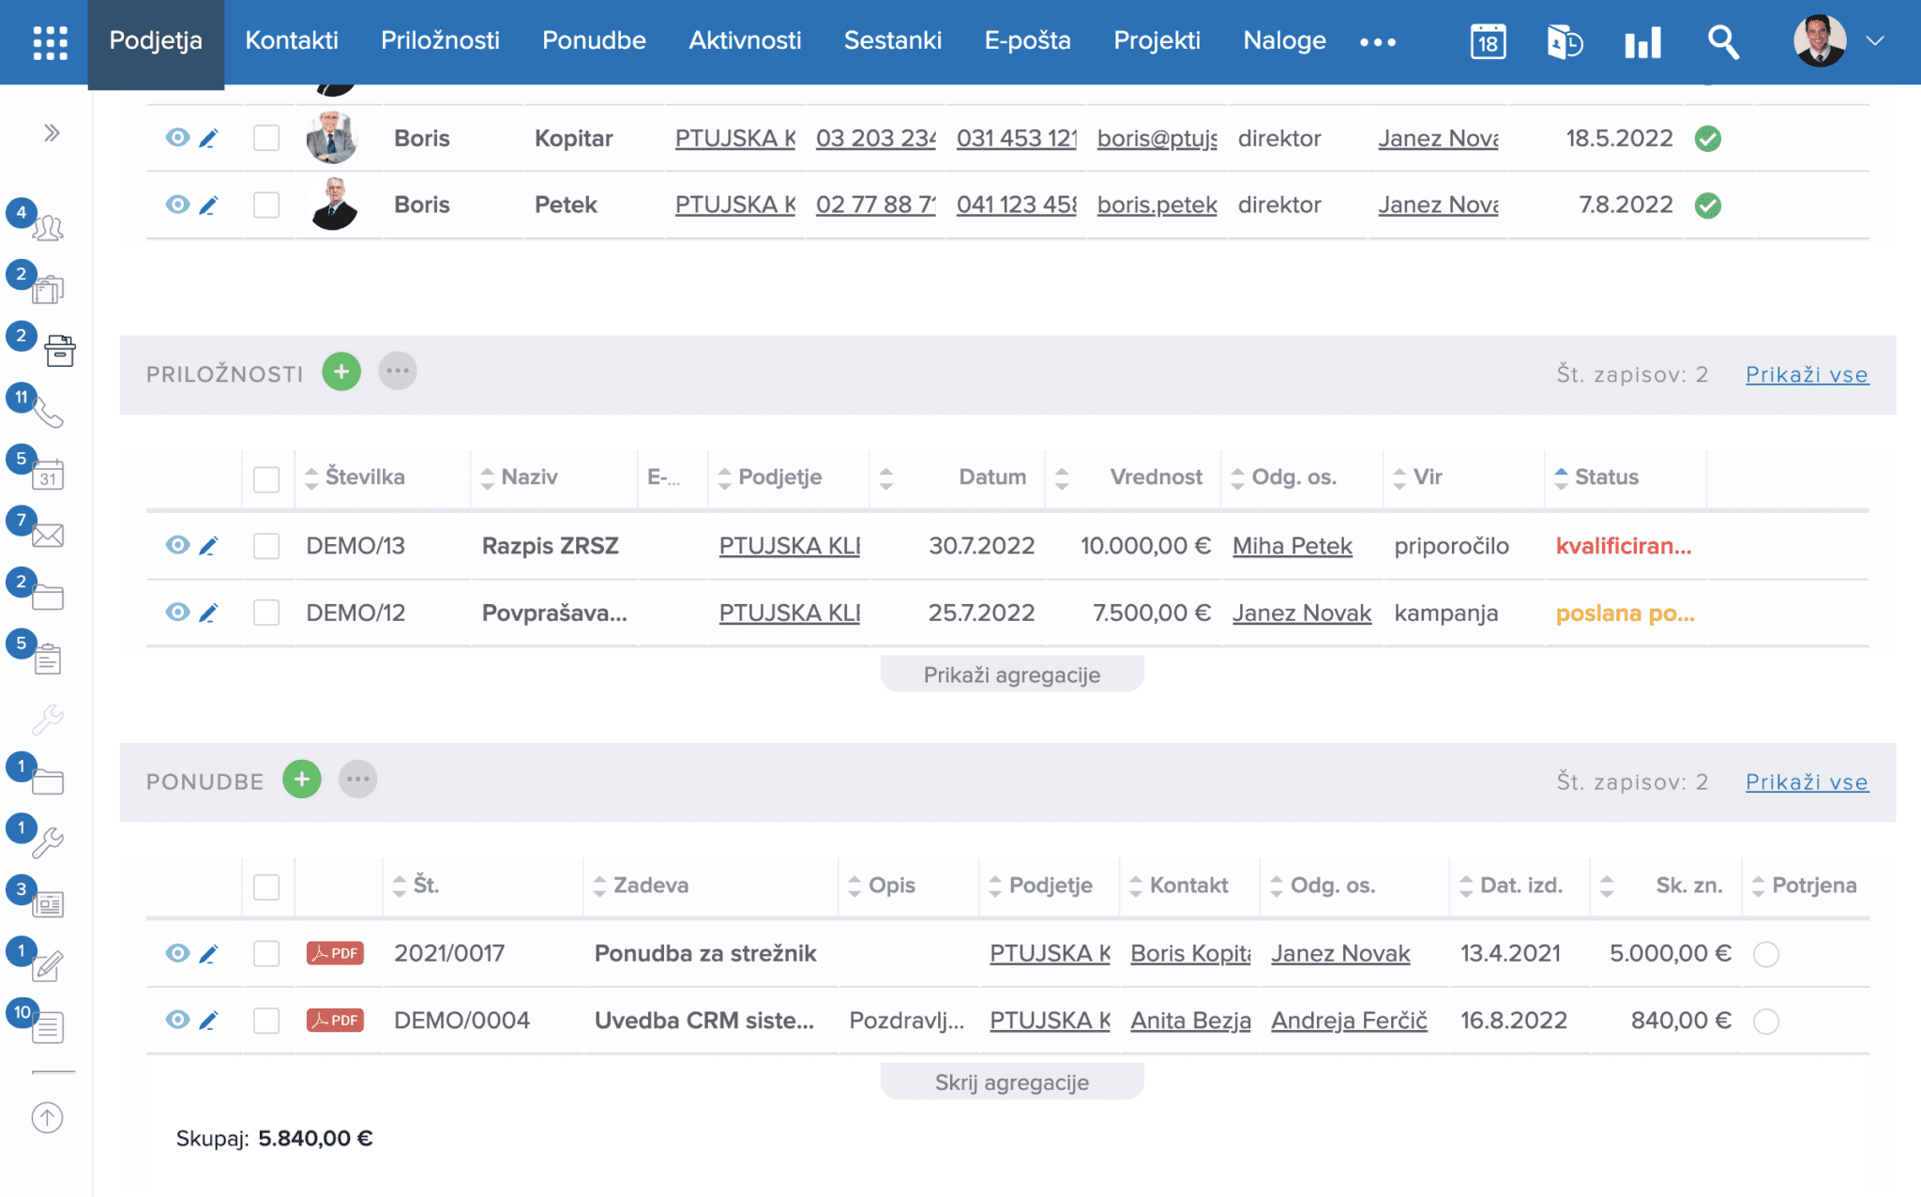Viewport: 1921px width, 1197px height.
Task: Click the upload arrow at sidebar bottom
Action: [47, 1117]
